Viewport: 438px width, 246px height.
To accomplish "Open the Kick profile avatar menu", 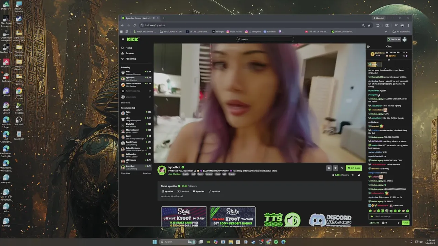I will click(x=405, y=39).
